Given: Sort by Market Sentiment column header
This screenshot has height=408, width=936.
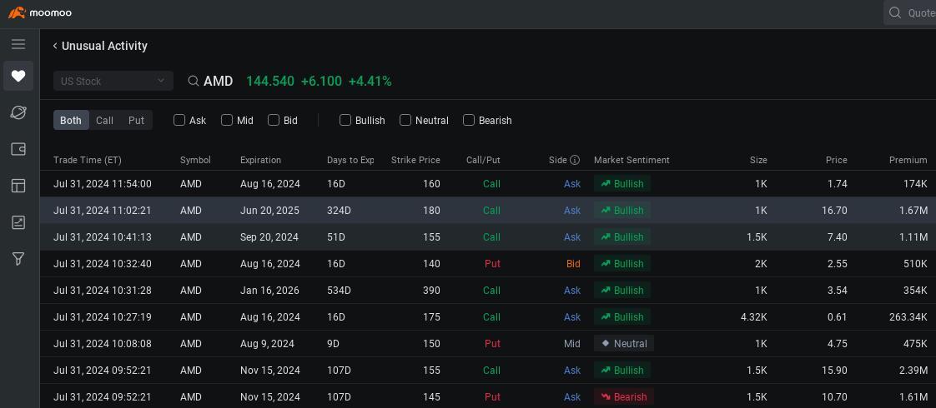Looking at the screenshot, I should coord(632,160).
